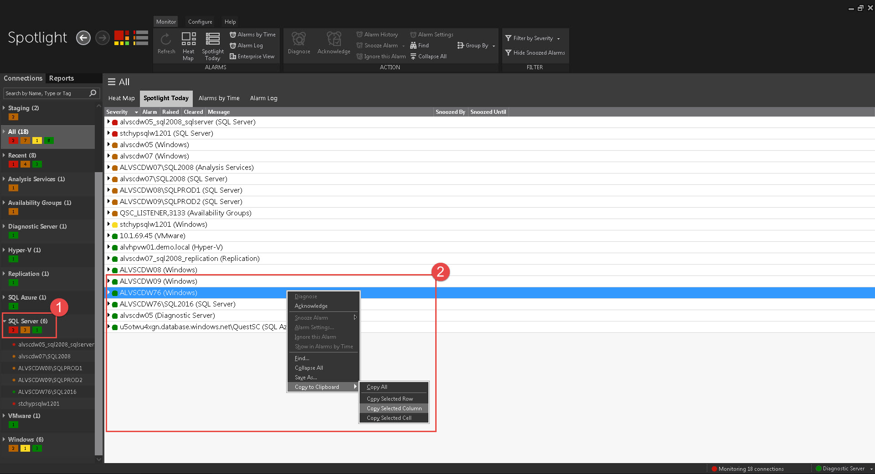Collapse the SQL Server connections group

coord(5,321)
